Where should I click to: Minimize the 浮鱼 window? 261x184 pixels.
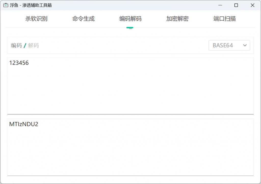point(220,5)
